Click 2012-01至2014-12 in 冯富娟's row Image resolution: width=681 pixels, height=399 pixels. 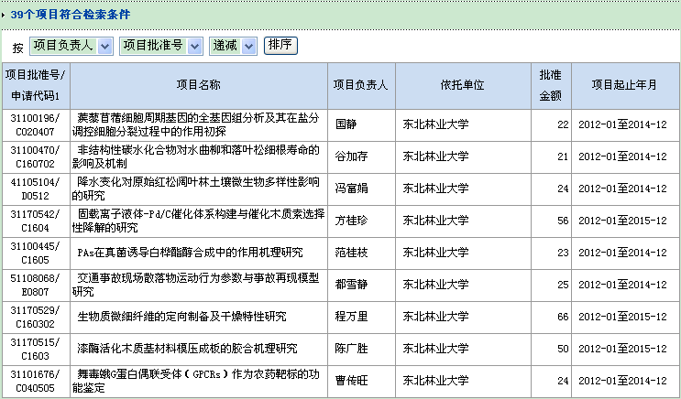(x=622, y=189)
